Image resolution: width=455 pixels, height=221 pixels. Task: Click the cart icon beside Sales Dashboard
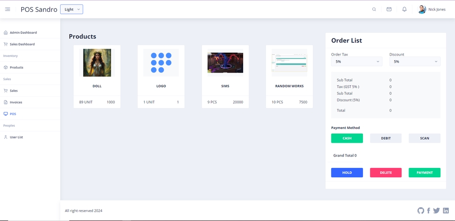click(6, 44)
